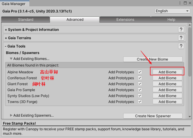Add the Synty Studios (Low Poly) biome
The image size is (193, 138).
coord(167,96)
